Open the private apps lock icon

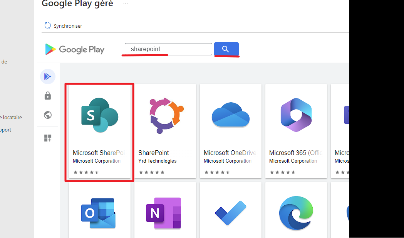(48, 96)
